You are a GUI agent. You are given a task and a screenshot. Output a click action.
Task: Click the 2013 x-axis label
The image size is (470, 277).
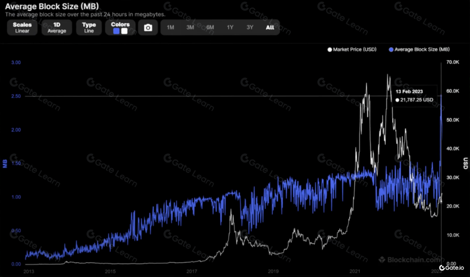[x=28, y=272]
